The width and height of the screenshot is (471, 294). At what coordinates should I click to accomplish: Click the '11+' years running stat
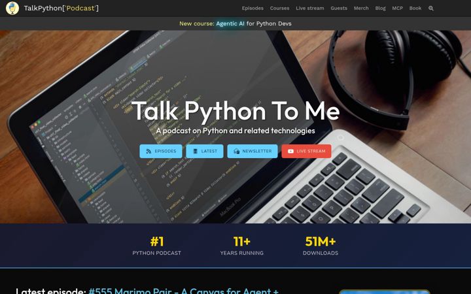point(242,242)
